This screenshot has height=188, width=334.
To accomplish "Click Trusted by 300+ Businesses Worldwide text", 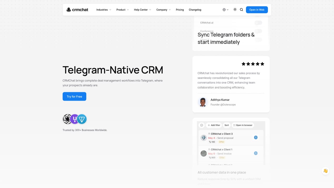I will [x=85, y=130].
